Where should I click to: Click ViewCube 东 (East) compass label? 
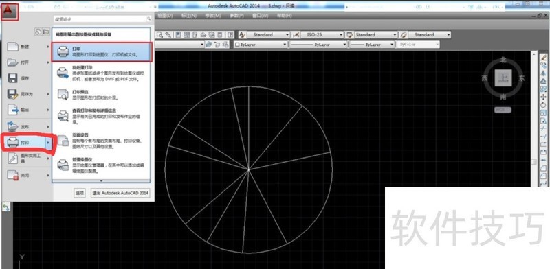click(522, 78)
